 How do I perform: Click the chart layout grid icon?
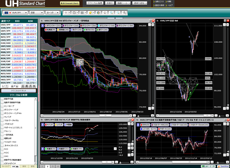tap(82, 13)
